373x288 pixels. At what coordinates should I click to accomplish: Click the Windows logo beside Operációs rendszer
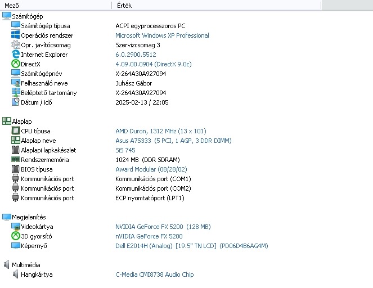16,35
